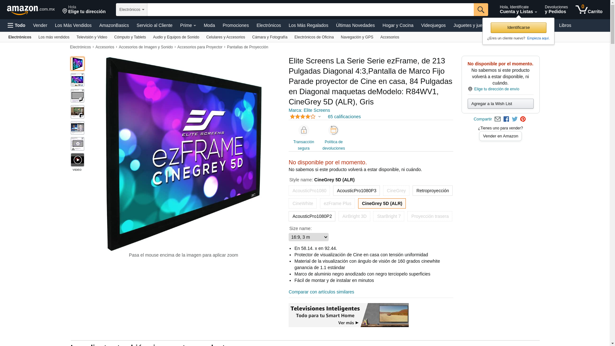Select AcousticPro1080P2 style option

pyautogui.click(x=312, y=216)
